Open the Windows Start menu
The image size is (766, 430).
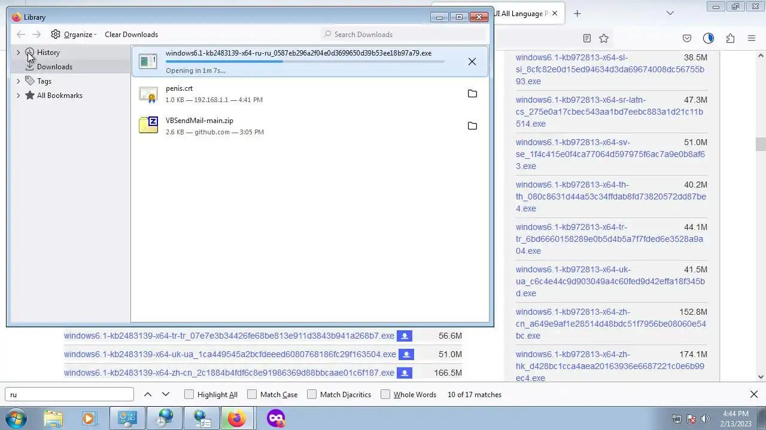(x=16, y=418)
